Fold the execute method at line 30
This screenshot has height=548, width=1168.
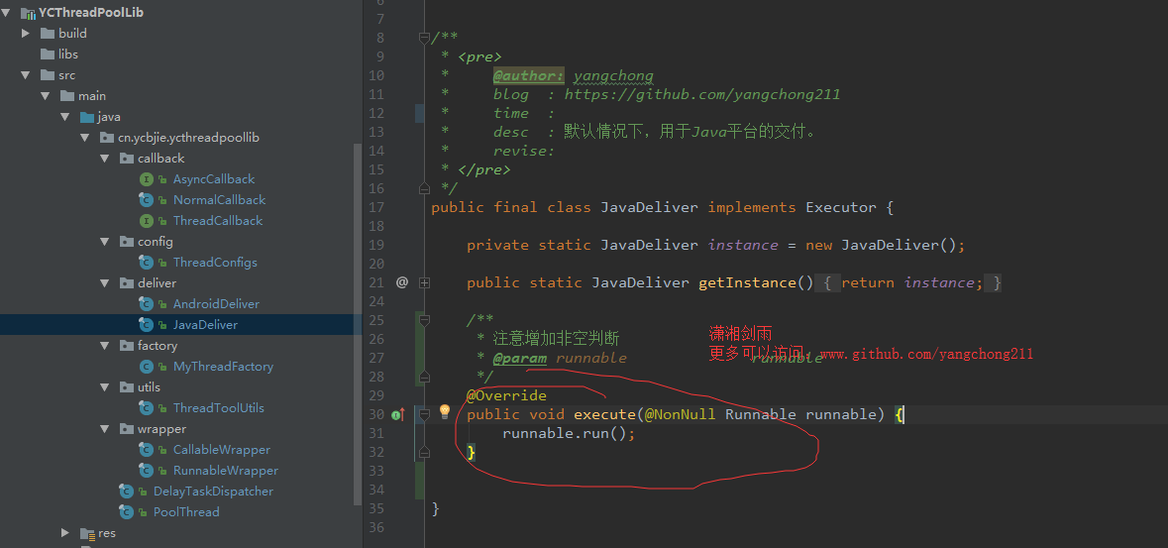coord(425,414)
